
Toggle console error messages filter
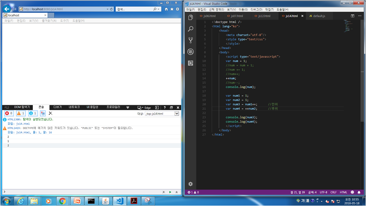pos(9,113)
